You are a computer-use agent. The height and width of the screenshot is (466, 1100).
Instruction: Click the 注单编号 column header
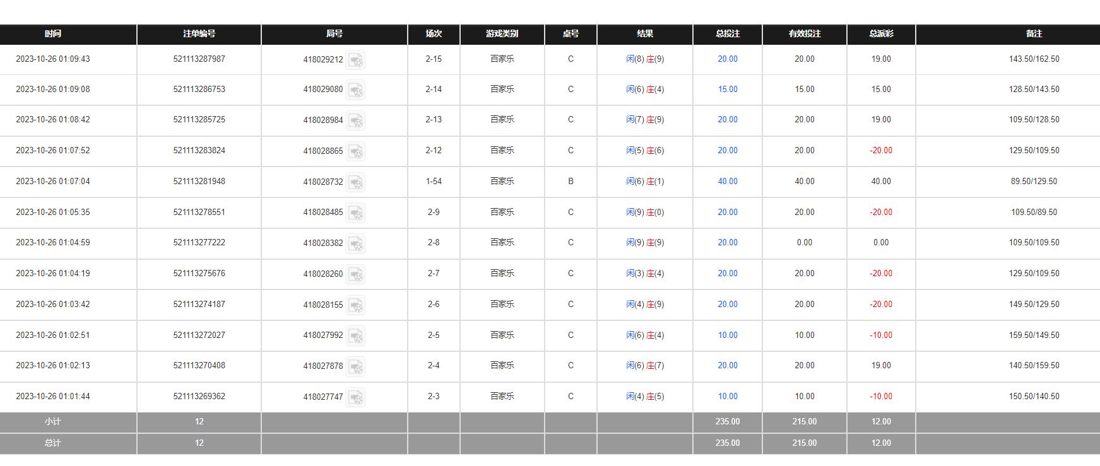pyautogui.click(x=199, y=34)
